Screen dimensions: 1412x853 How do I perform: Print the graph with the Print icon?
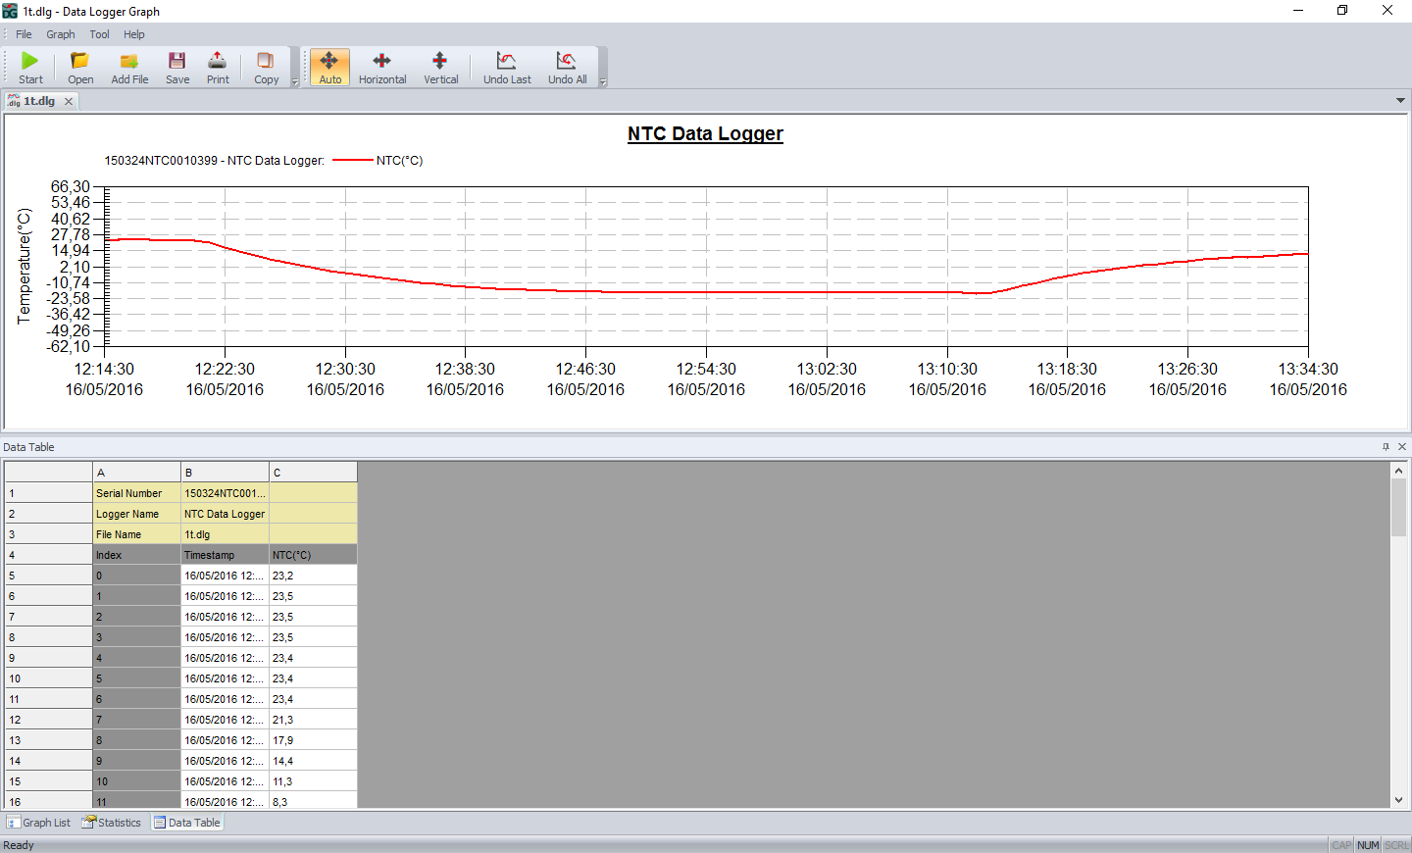218,67
